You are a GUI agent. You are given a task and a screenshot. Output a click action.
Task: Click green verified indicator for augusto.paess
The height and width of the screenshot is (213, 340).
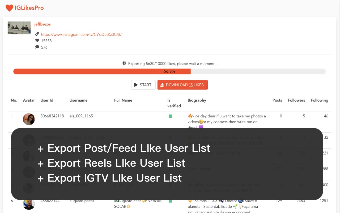tap(170, 201)
